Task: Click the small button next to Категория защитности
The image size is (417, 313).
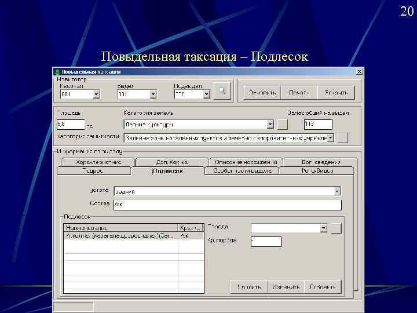Action: tap(342, 138)
